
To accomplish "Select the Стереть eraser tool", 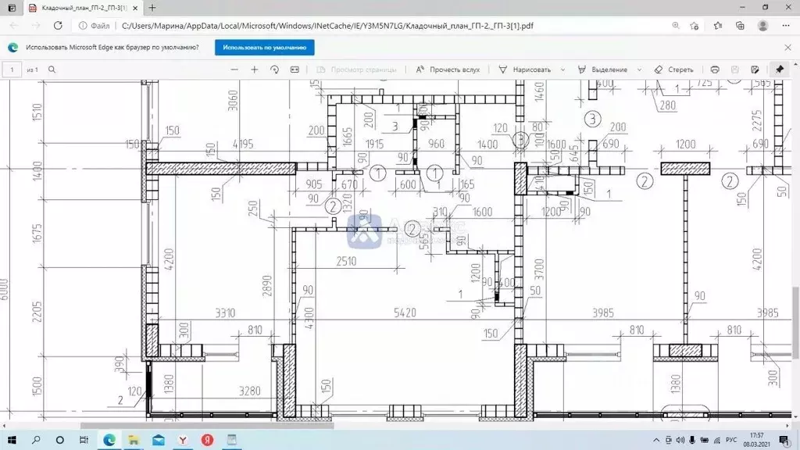I will pos(673,70).
